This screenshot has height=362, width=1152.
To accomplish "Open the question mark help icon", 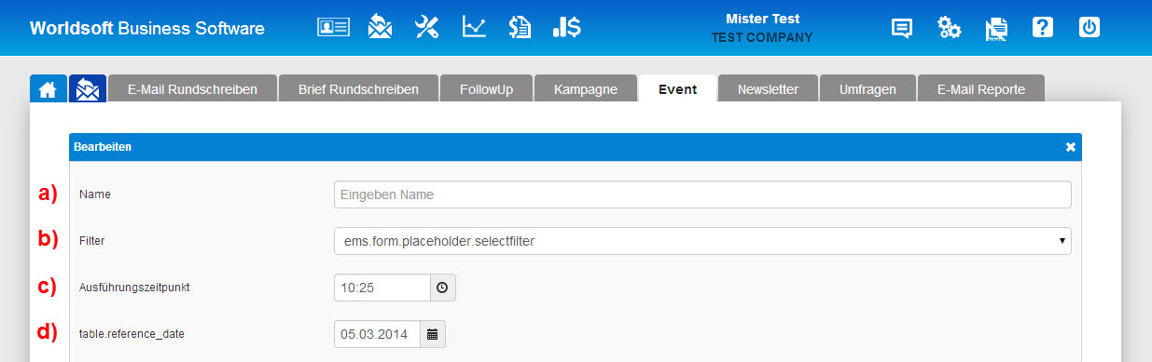I will point(1043,28).
